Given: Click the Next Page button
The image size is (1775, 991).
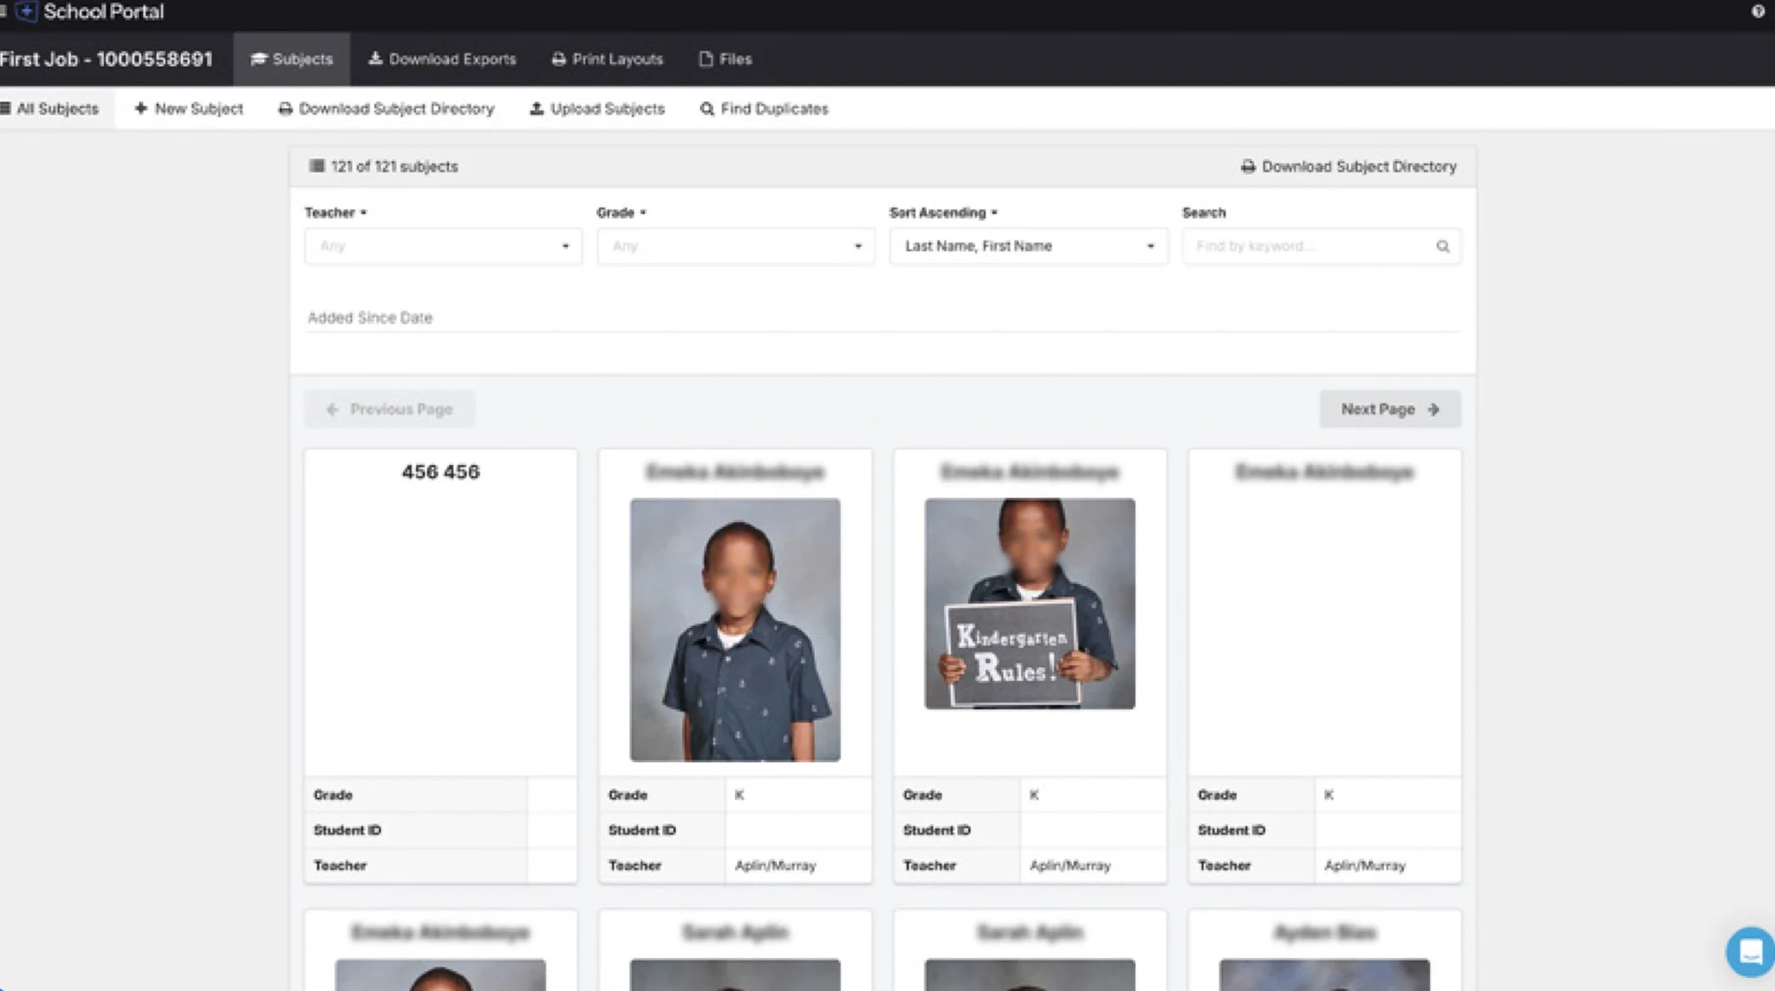Looking at the screenshot, I should click(x=1389, y=409).
